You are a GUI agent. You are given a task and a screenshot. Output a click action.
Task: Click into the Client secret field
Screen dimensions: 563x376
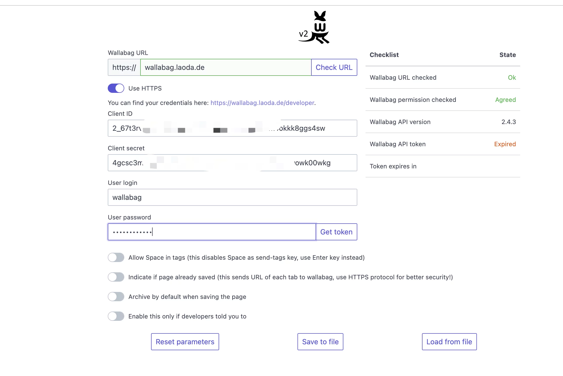[232, 163]
